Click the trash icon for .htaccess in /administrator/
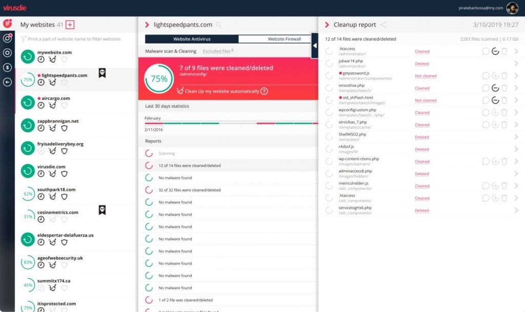525x312 pixels. tap(504, 51)
